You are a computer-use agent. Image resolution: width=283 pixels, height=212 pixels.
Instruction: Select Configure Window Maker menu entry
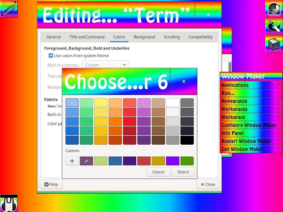[251, 125]
